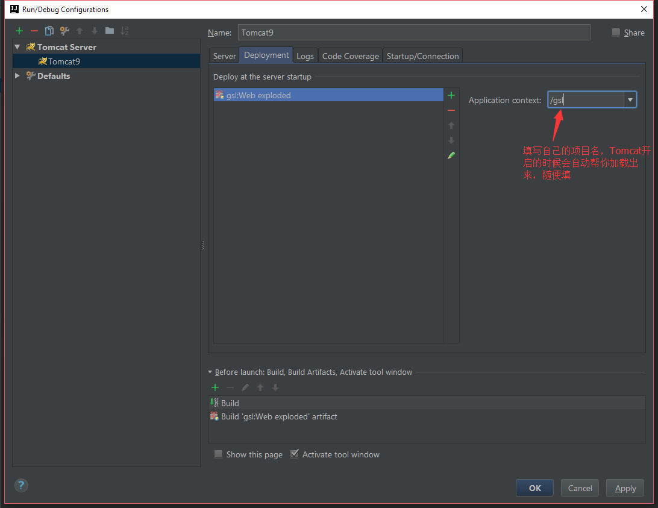Add before launch task plus icon

coord(215,387)
